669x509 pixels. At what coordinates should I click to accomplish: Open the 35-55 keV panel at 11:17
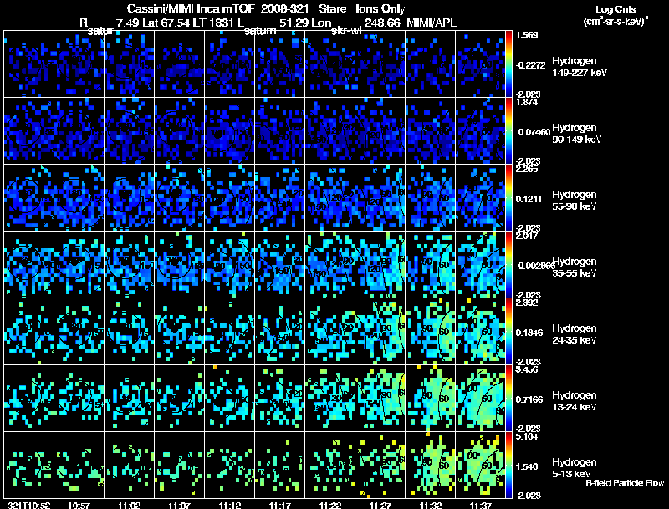tap(280, 264)
